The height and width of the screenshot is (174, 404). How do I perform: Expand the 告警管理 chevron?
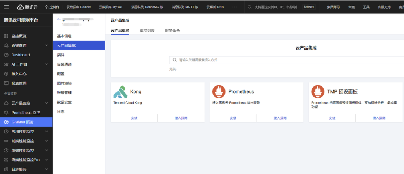point(46,45)
